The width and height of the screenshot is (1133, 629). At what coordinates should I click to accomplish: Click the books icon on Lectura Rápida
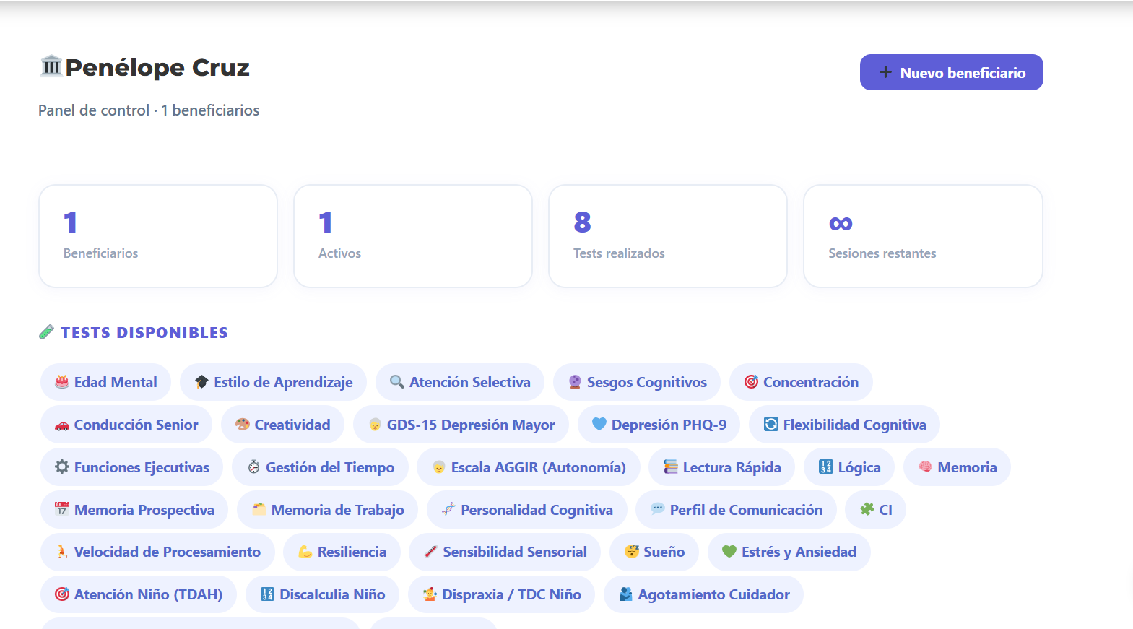pos(671,467)
